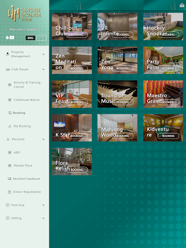Click Booking button for VR Infinite

point(123,34)
